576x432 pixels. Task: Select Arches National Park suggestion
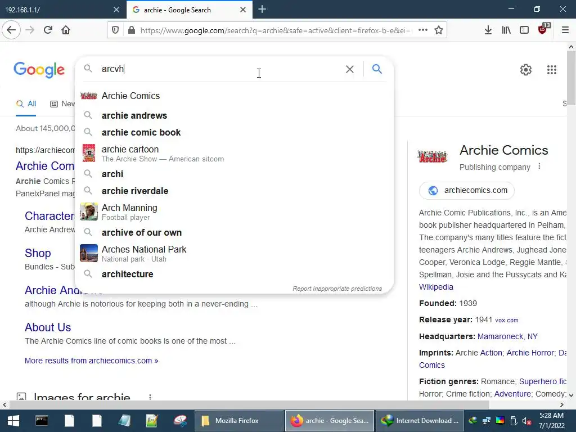pos(234,254)
